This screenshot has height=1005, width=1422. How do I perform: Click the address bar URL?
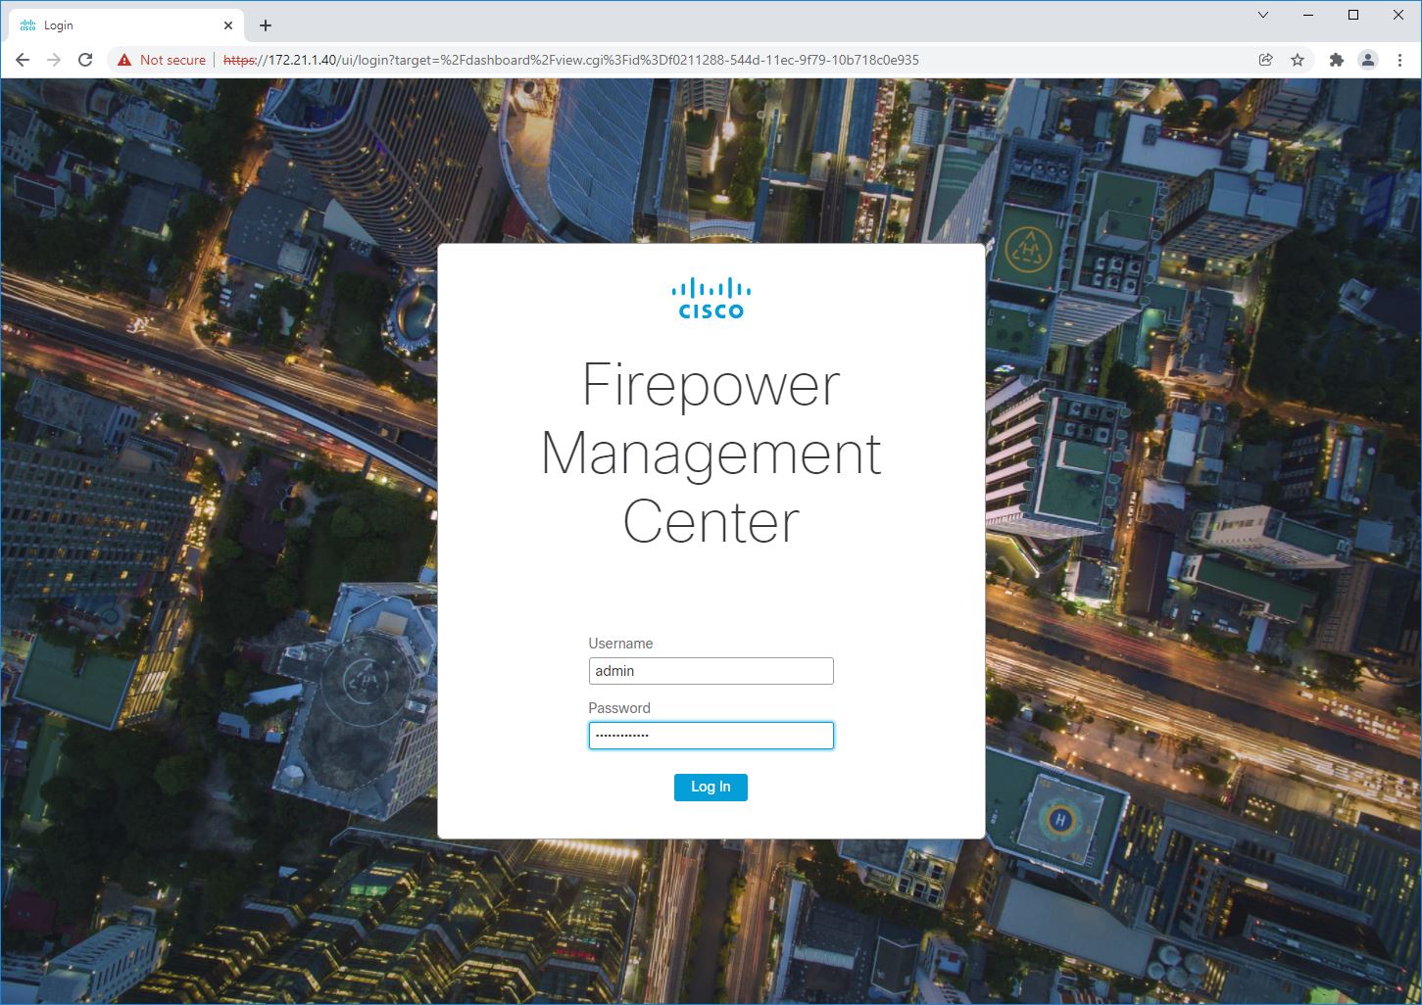(x=571, y=60)
